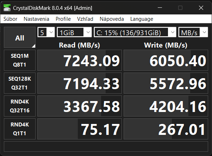The height and width of the screenshot is (156, 212).
Task: Open the Nápoveda menu
Action: 112,19
